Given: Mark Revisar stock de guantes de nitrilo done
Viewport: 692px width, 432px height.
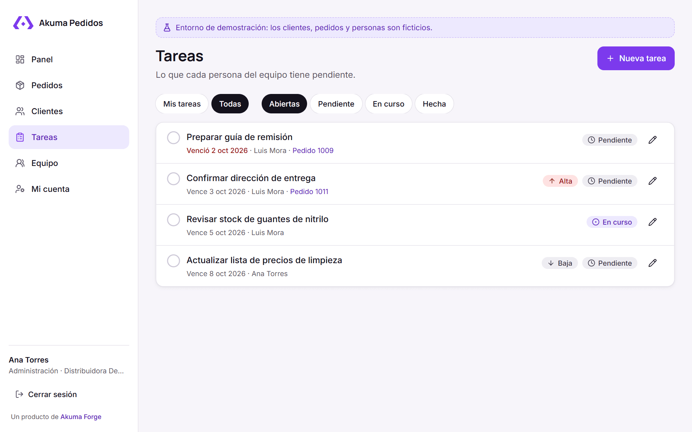Looking at the screenshot, I should coord(173,220).
